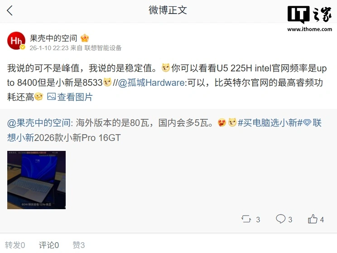Open comments via speech bubble icon
The image size is (337, 253).
[280, 219]
